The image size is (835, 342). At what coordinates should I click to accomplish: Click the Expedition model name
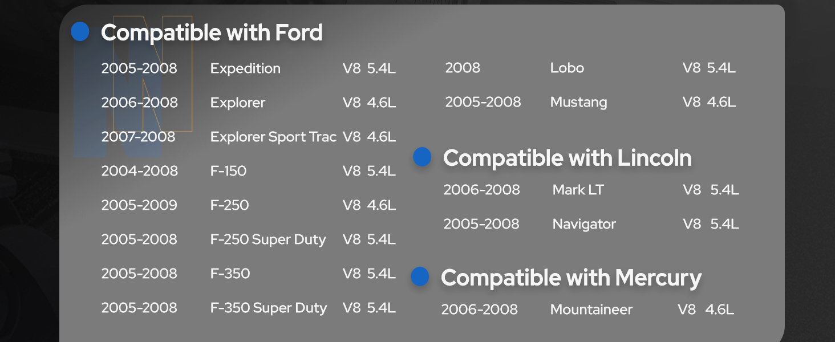[x=245, y=68]
